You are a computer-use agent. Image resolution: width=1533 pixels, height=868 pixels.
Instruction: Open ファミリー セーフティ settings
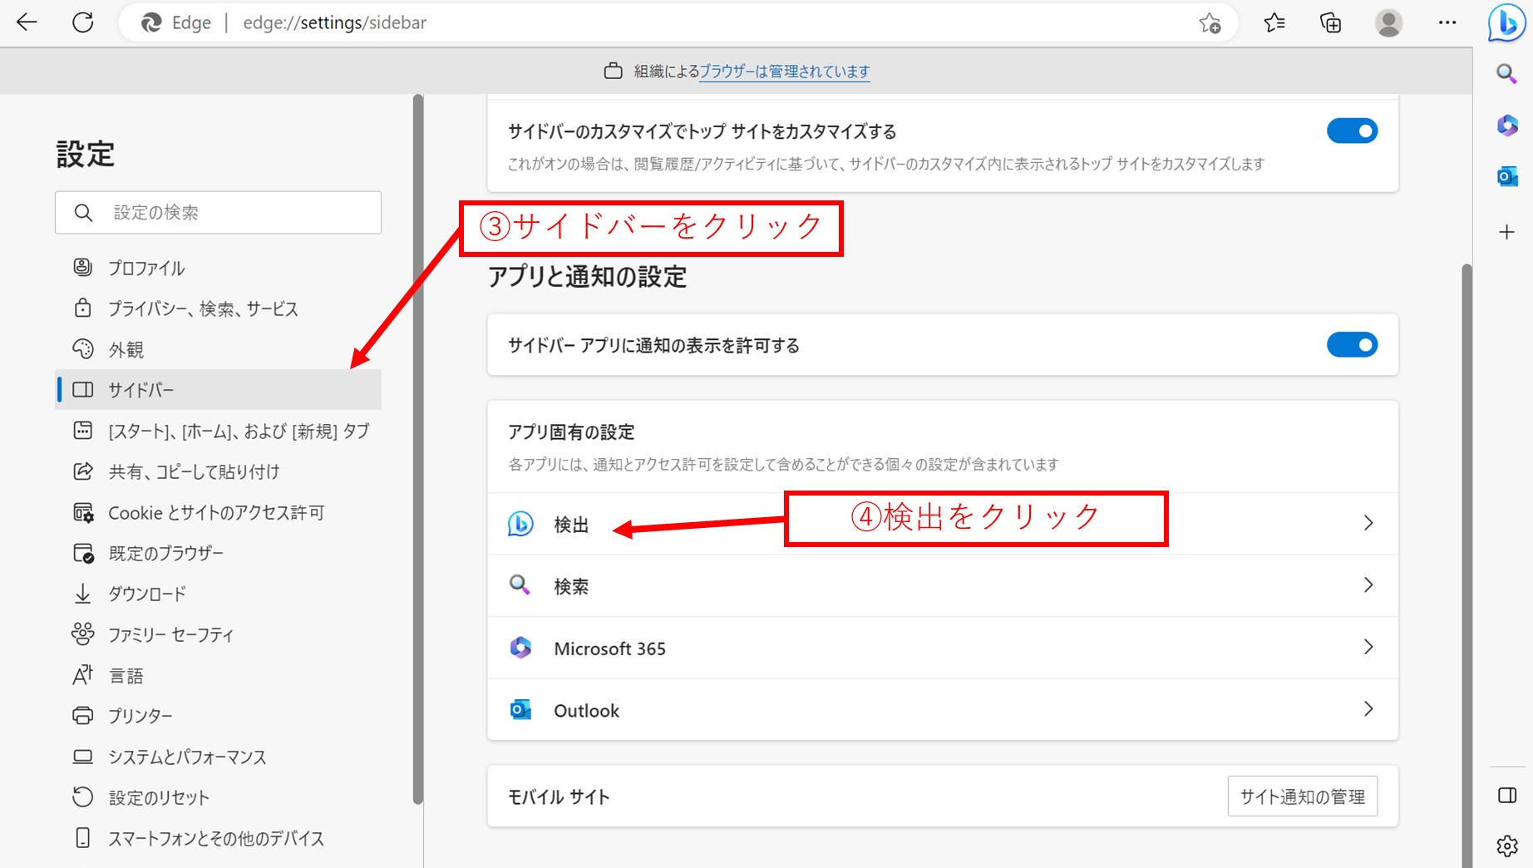218,634
